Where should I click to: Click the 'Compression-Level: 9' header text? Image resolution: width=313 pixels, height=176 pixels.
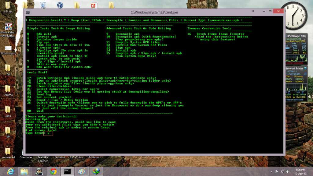pos(47,20)
